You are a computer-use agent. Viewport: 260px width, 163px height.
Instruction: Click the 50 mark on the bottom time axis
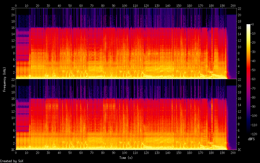70,153
